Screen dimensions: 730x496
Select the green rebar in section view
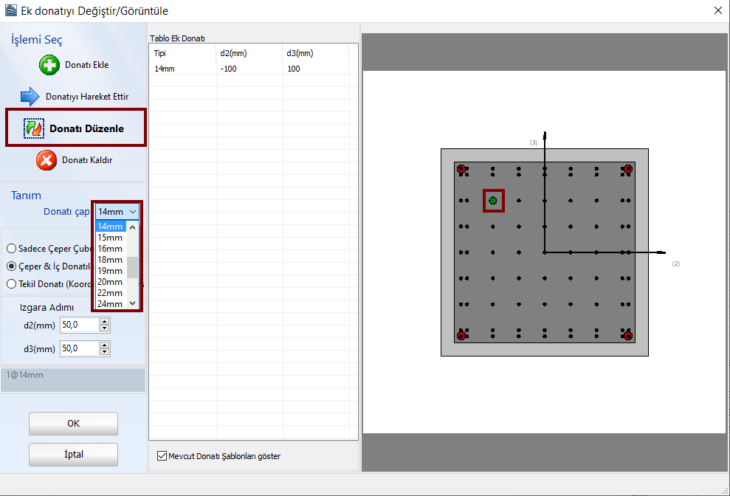coord(493,200)
